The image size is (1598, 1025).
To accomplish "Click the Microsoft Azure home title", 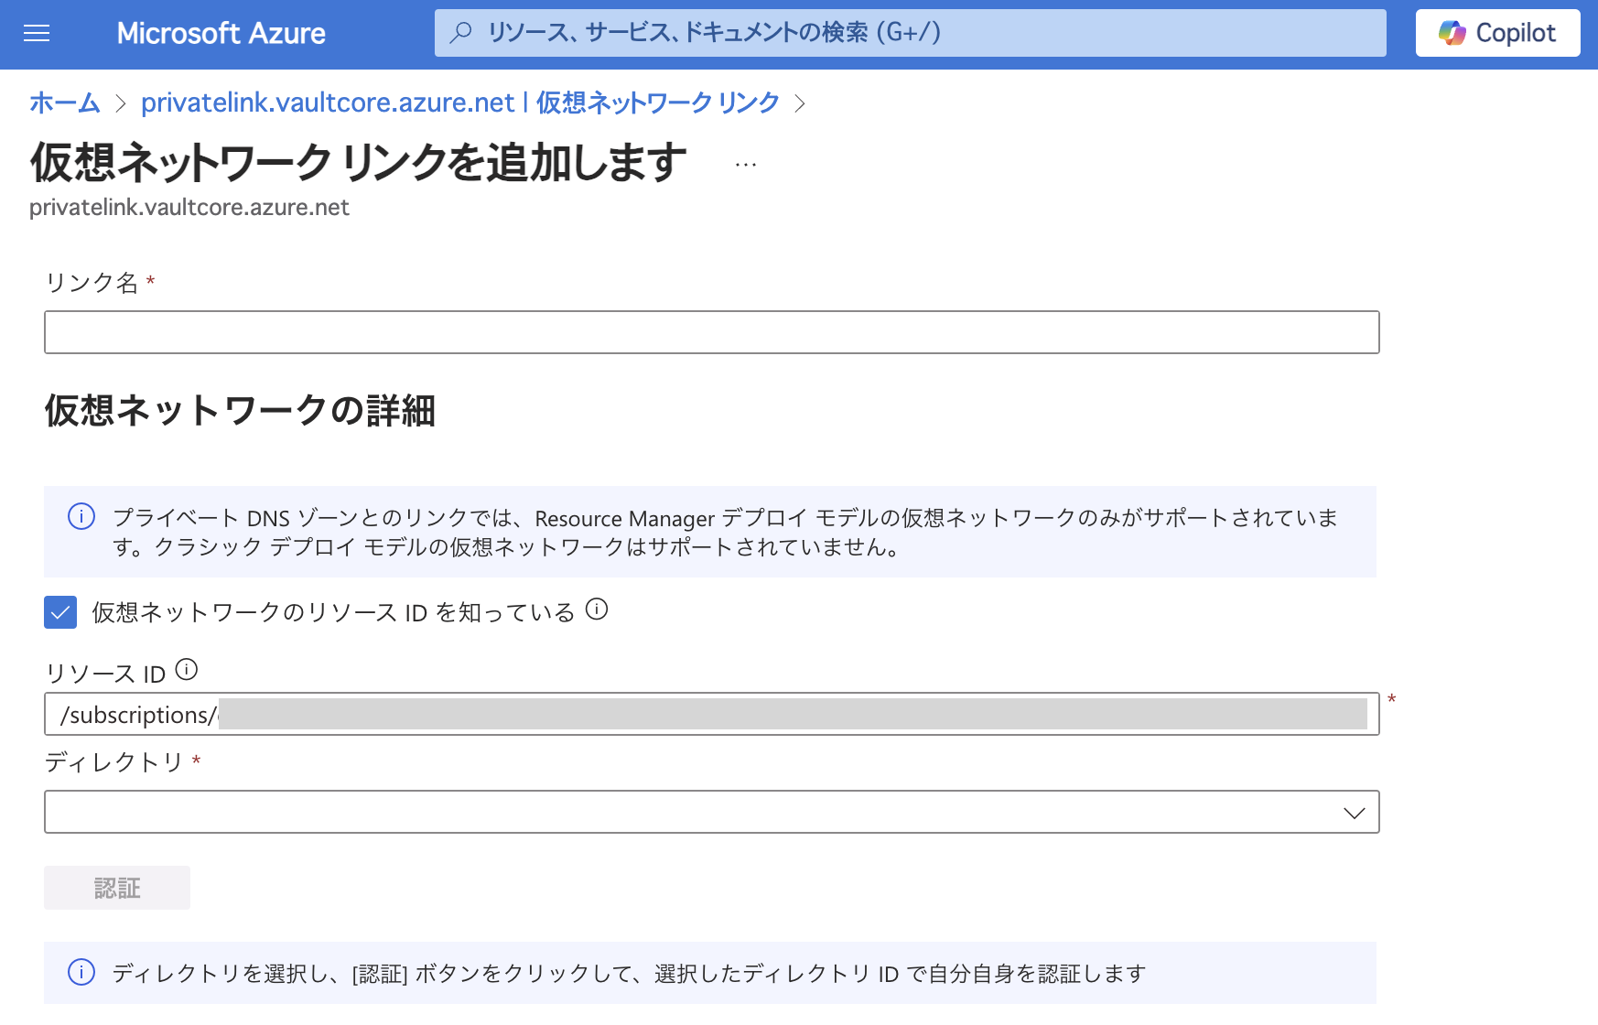I will tap(221, 34).
